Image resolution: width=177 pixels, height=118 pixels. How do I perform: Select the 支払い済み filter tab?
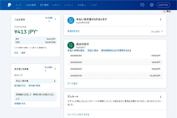(x=93, y=50)
